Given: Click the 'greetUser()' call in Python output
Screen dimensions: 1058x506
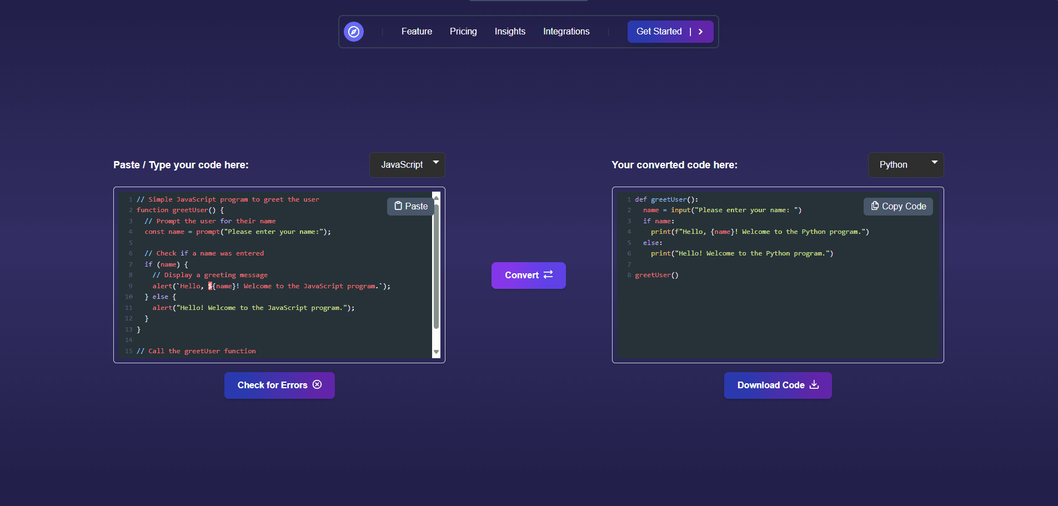Looking at the screenshot, I should tap(656, 275).
